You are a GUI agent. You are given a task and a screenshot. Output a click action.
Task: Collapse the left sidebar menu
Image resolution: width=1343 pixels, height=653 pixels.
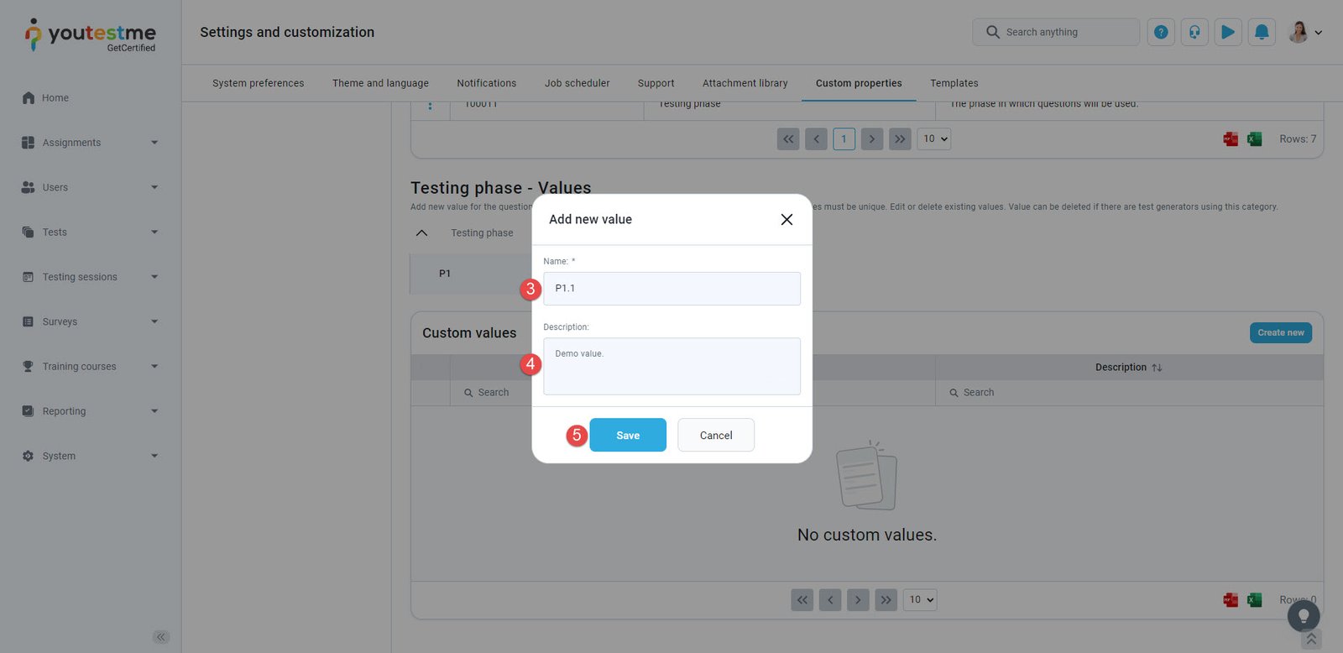click(x=161, y=637)
